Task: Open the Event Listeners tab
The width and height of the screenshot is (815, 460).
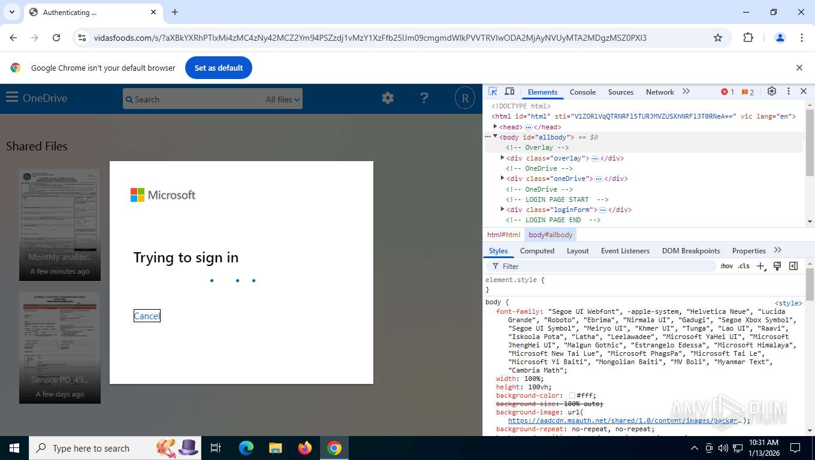Action: [x=625, y=250]
